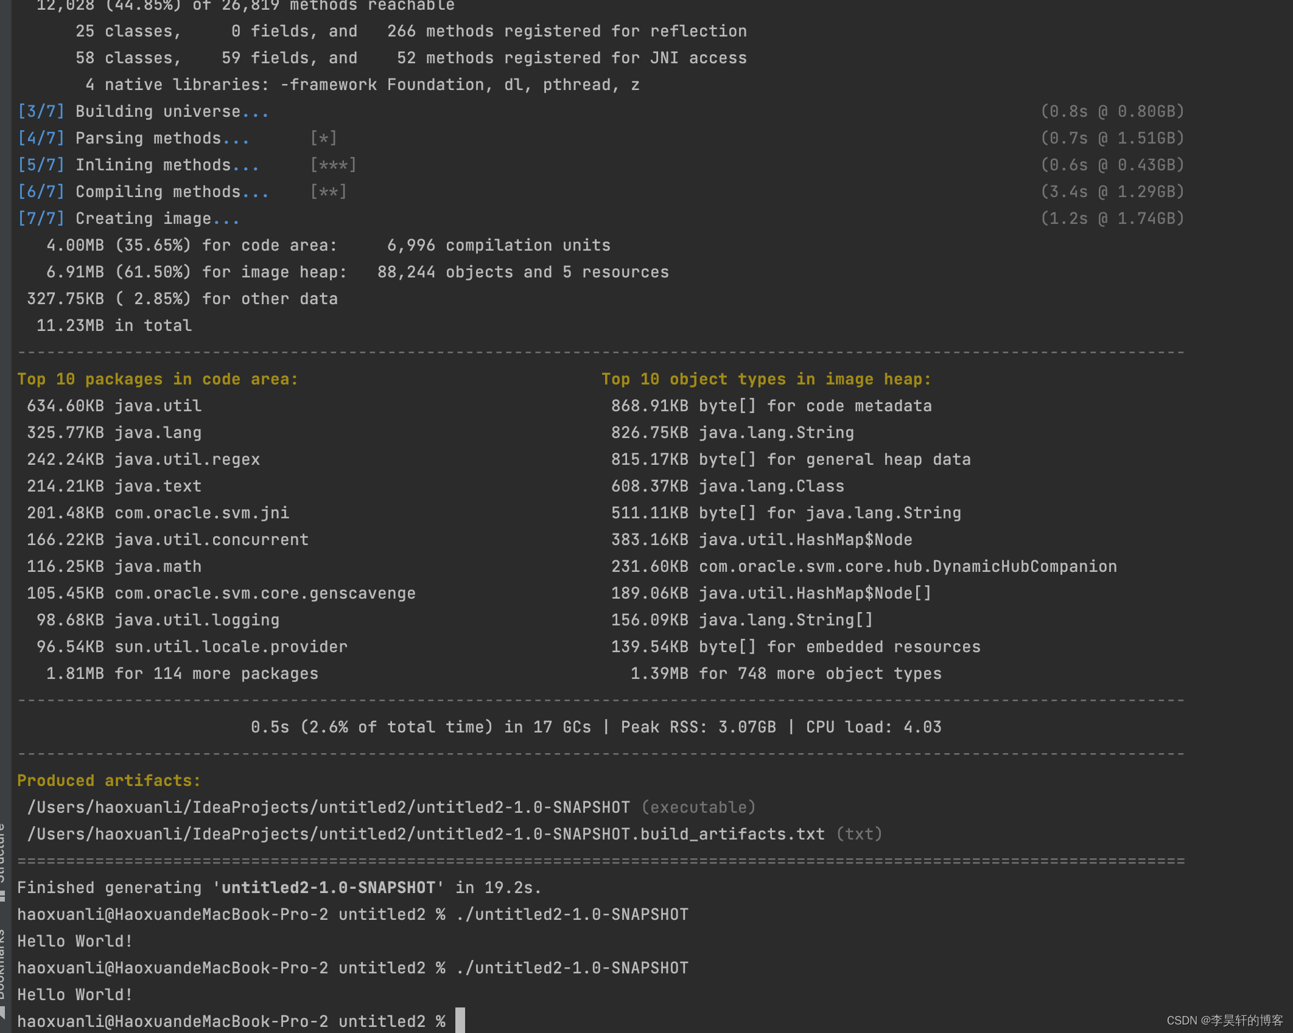Select the first Hello World! output line
The image size is (1293, 1033).
74,941
